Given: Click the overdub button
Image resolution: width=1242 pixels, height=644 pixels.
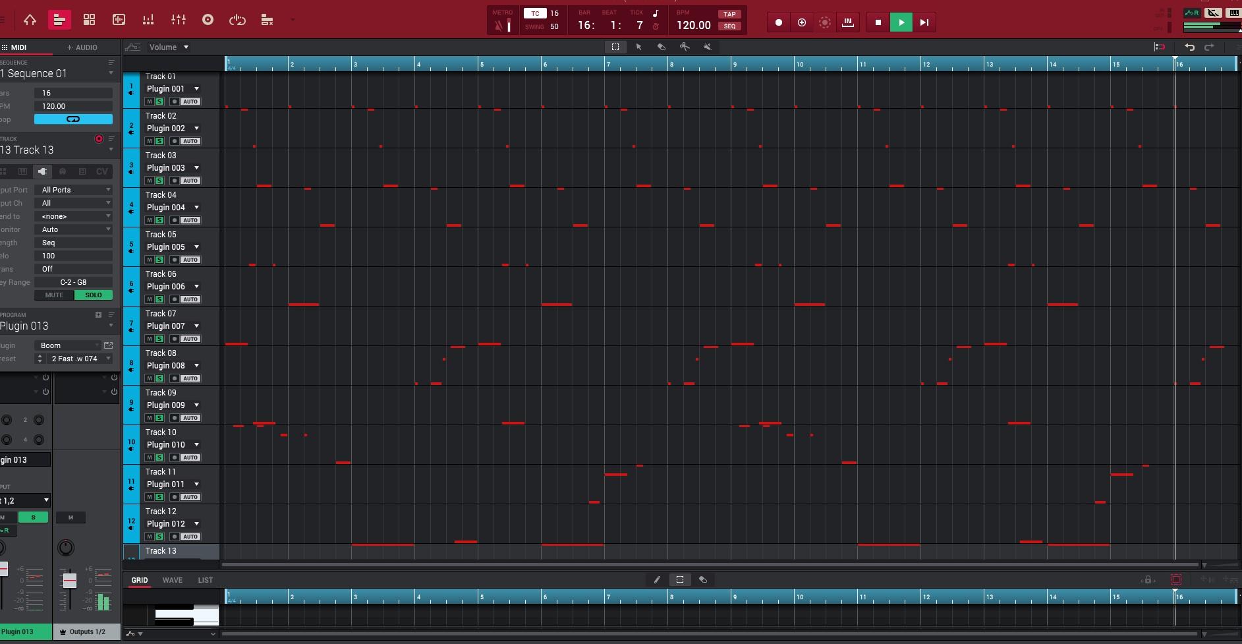Looking at the screenshot, I should coord(802,22).
